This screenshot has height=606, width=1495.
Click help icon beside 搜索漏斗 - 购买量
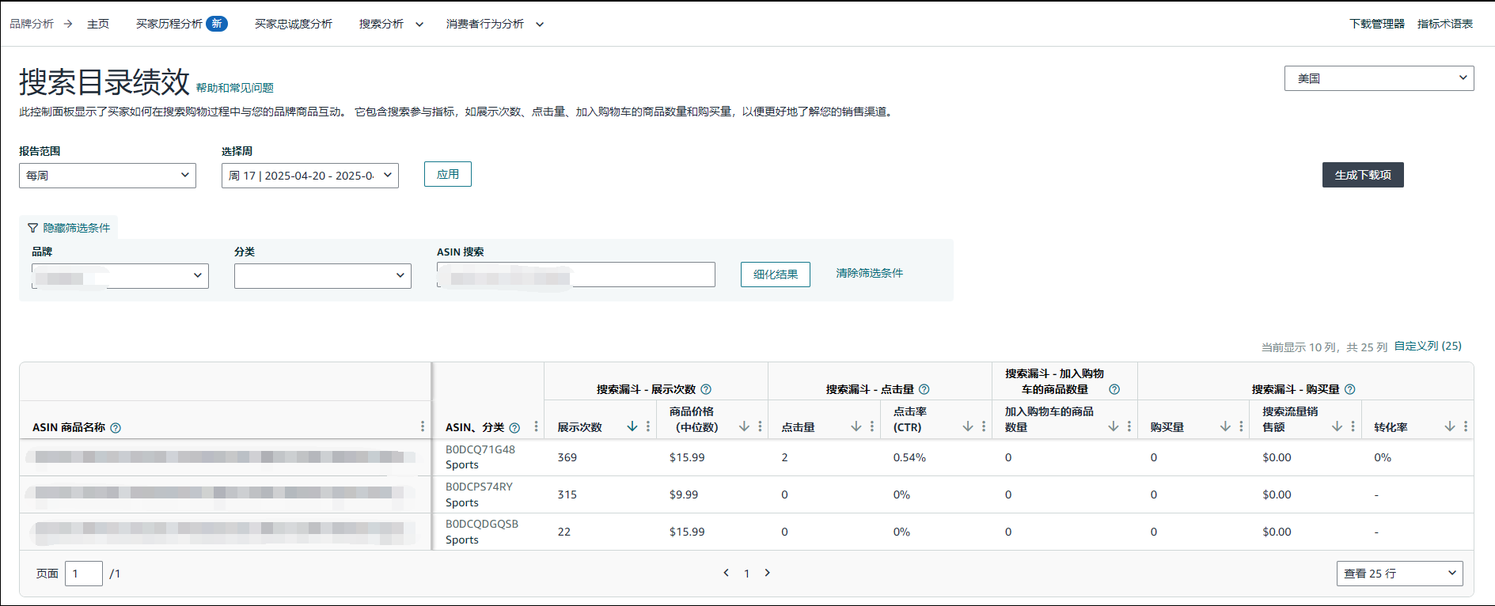coord(1350,389)
